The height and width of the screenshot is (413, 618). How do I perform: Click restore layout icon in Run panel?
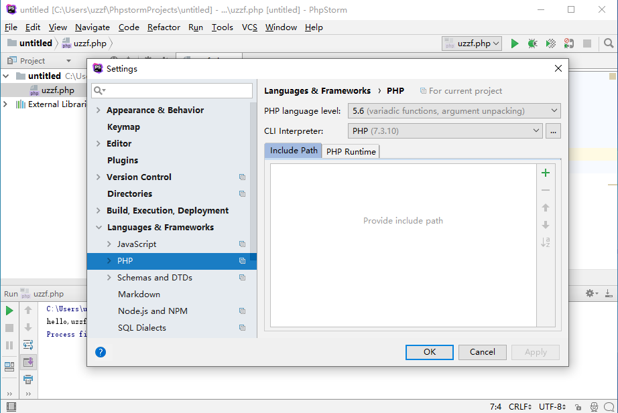(9, 367)
